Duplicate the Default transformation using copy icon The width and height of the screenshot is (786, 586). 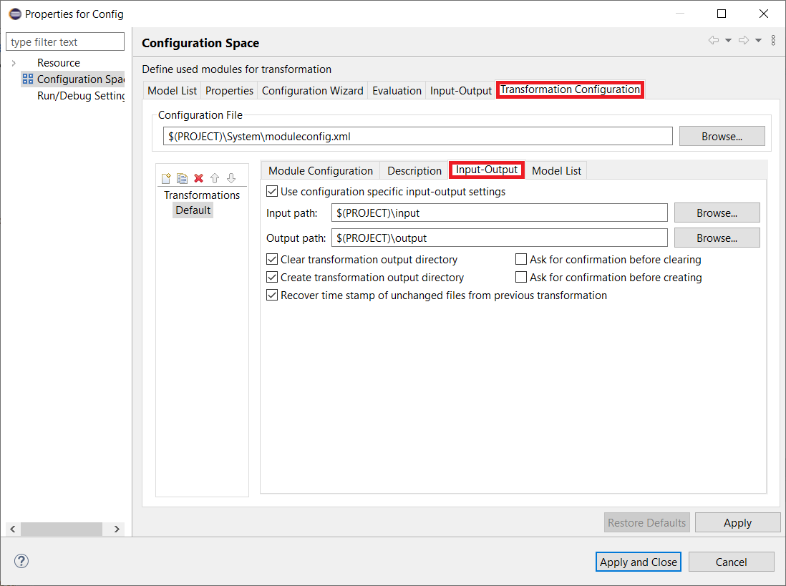pyautogui.click(x=183, y=177)
